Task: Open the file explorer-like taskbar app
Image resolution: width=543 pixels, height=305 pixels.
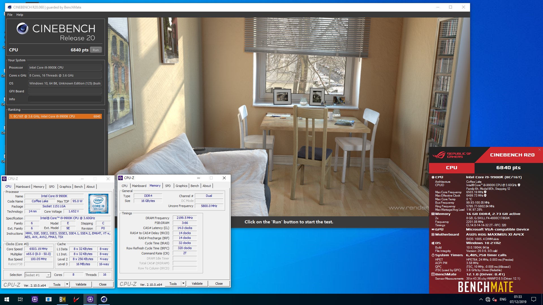Action: click(x=49, y=299)
